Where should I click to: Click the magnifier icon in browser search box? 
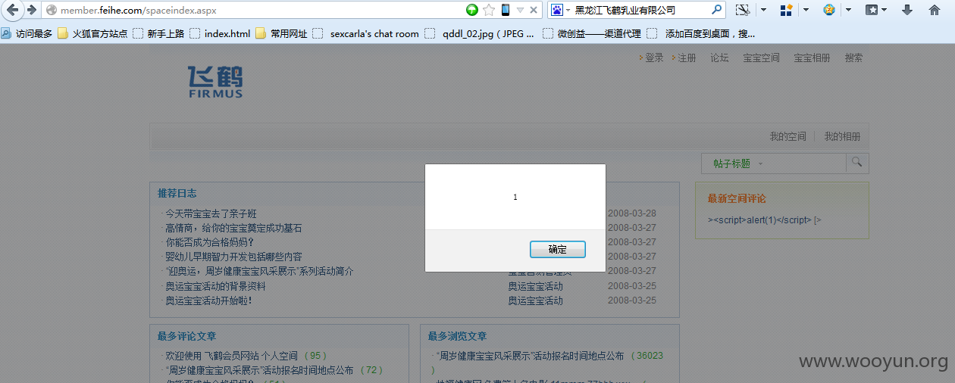717,10
